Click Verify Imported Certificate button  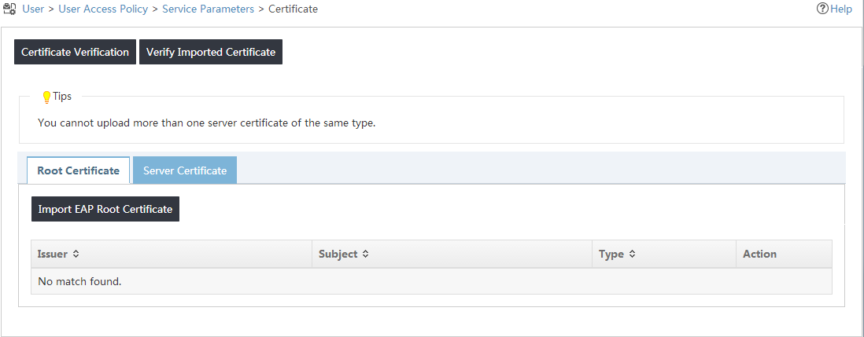210,52
